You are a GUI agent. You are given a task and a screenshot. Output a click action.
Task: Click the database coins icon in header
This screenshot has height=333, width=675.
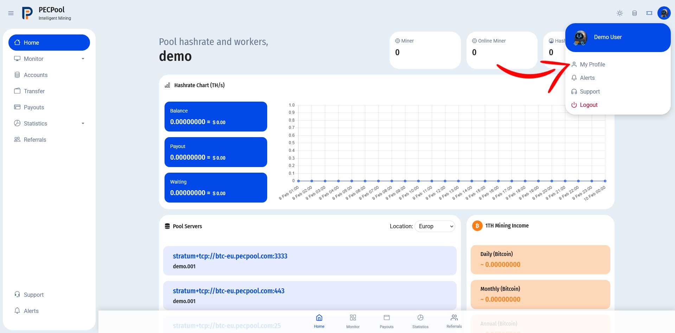coord(635,13)
